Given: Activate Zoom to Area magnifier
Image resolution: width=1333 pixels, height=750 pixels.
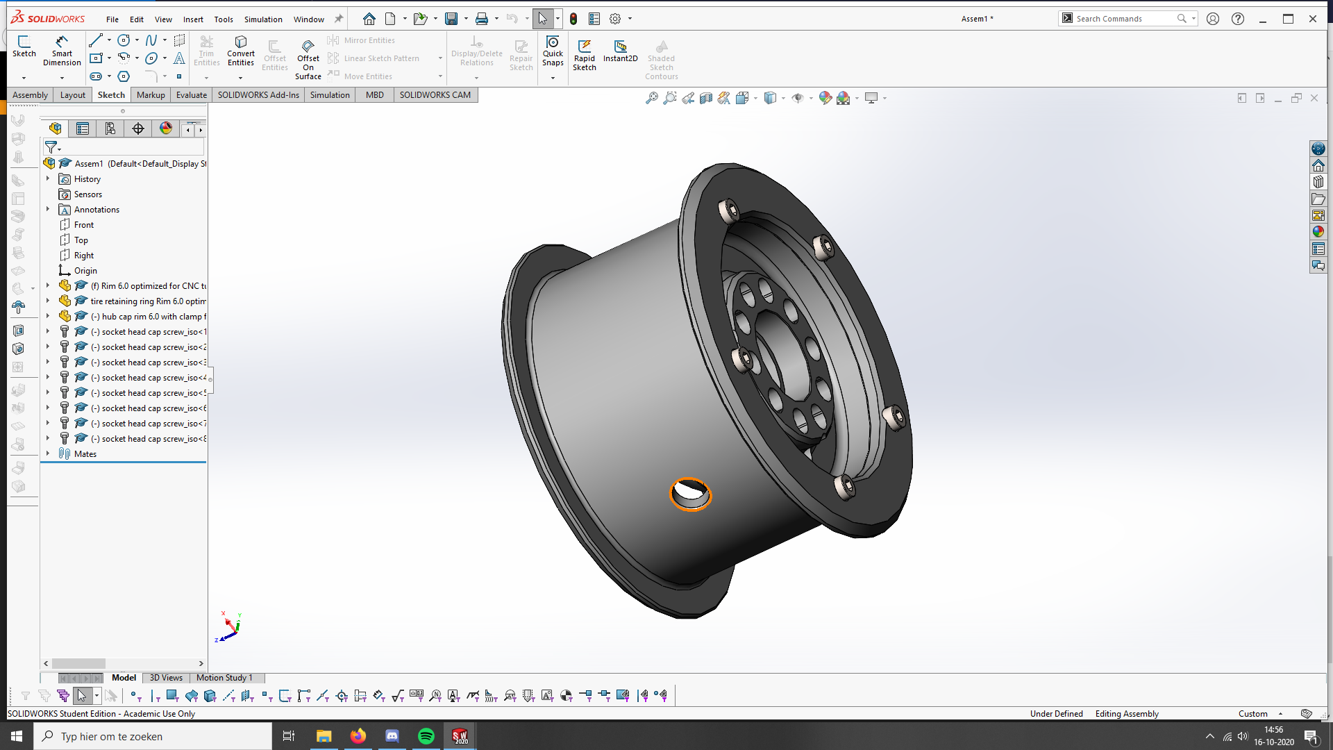Looking at the screenshot, I should click(x=669, y=99).
